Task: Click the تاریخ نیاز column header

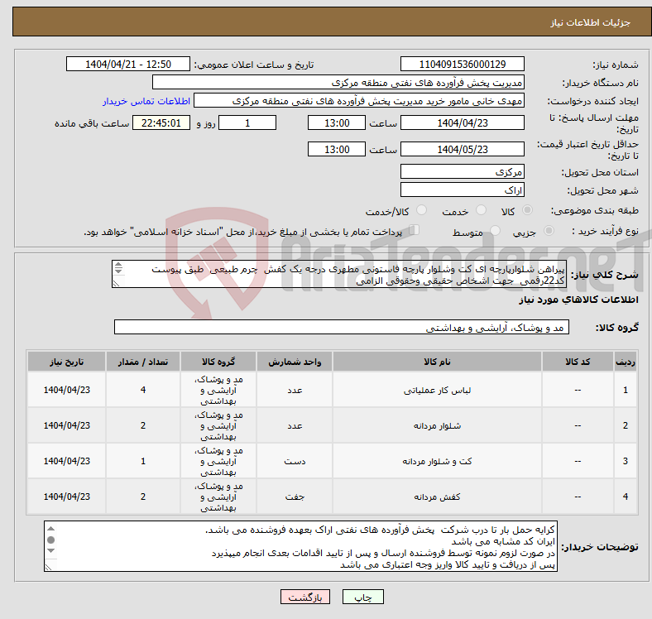Action: tap(66, 362)
